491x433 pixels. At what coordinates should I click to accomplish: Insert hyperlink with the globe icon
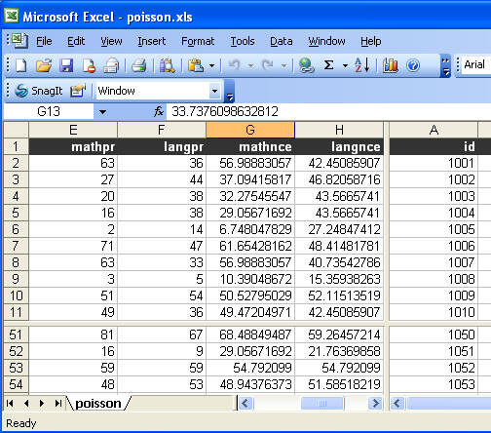click(x=306, y=65)
